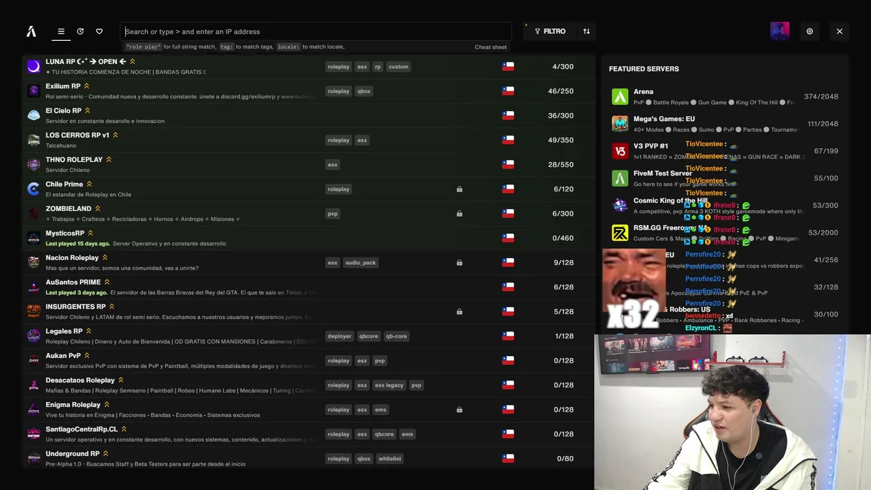Click the Arena featured server icon
The width and height of the screenshot is (871, 490).
620,97
